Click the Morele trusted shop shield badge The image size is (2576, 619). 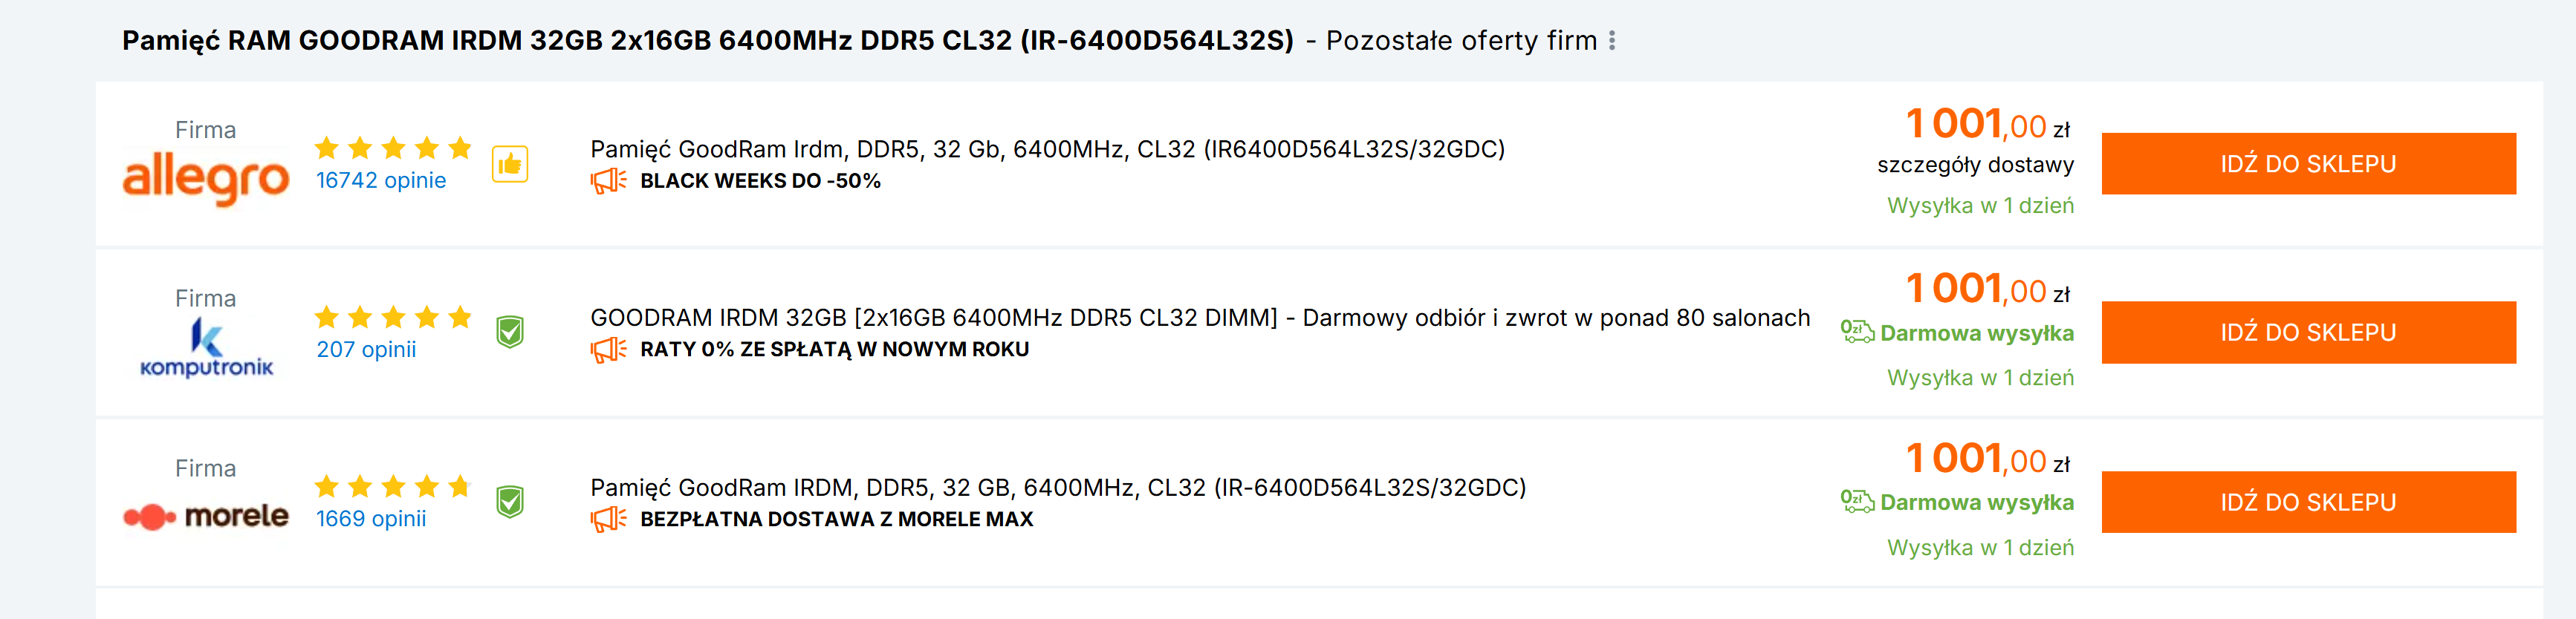click(x=510, y=501)
